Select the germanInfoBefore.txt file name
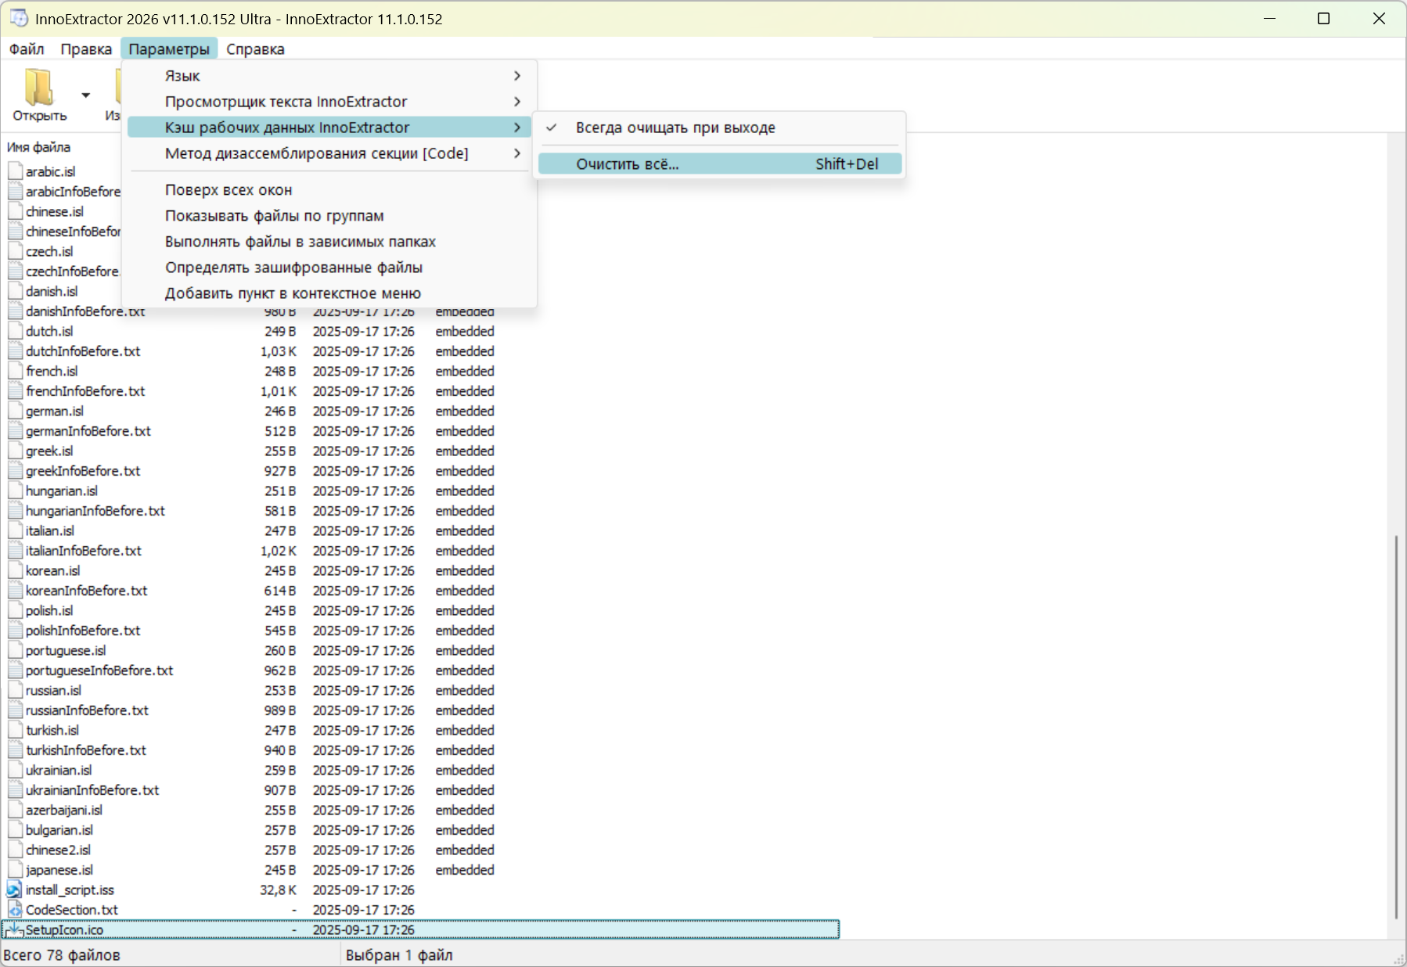This screenshot has height=967, width=1407. click(x=88, y=431)
